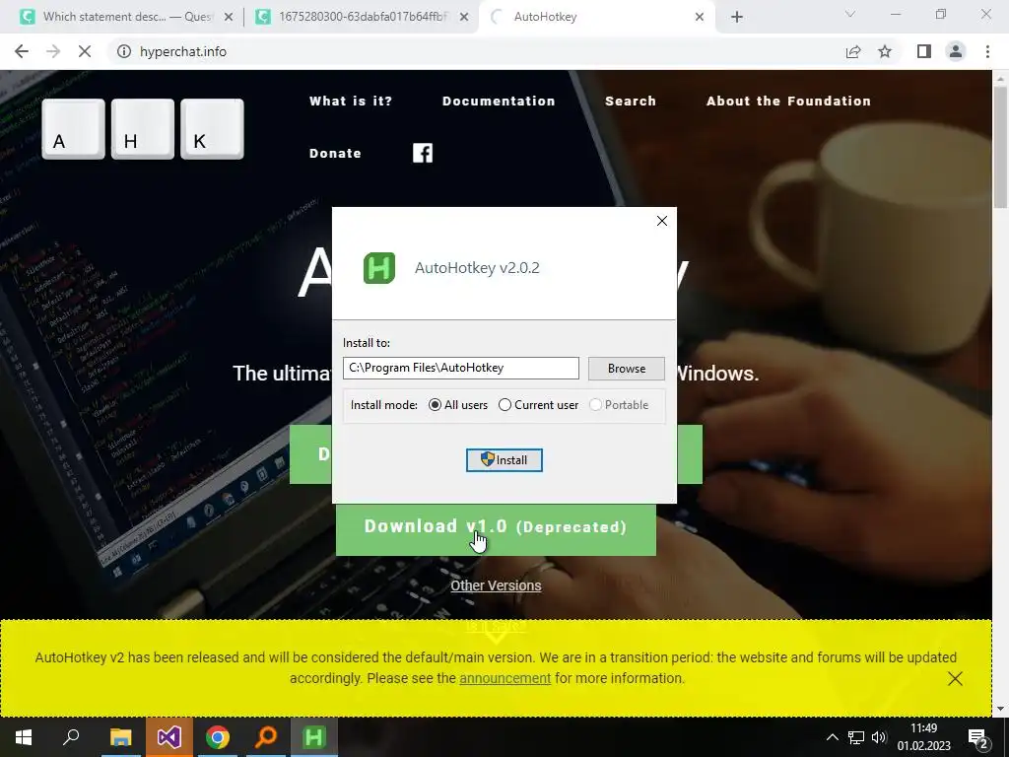Open Visual Studio from the taskbar
1009x757 pixels.
coord(168,737)
